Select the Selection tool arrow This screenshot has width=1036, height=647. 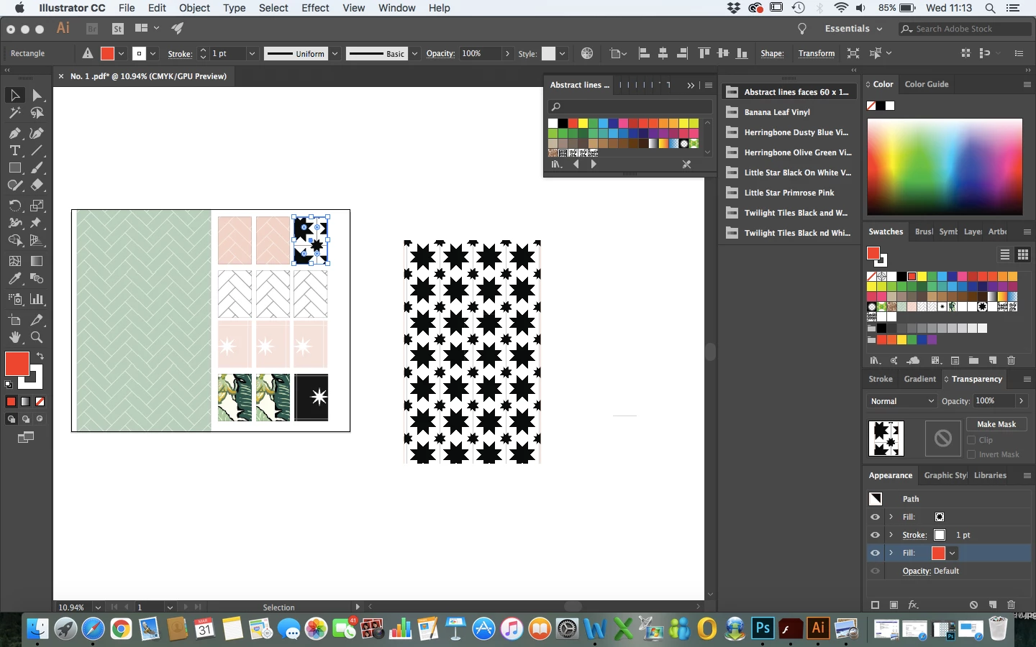(x=14, y=95)
